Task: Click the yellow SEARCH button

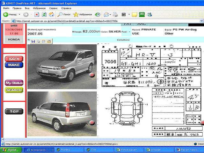Action: 14,90
